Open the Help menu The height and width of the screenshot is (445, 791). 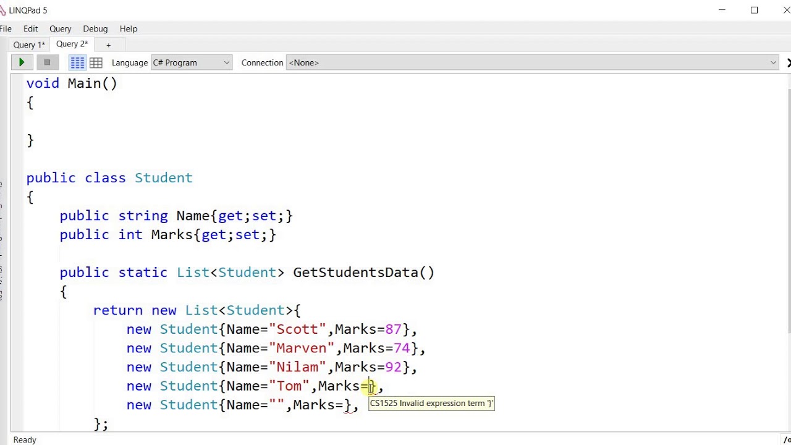point(129,28)
